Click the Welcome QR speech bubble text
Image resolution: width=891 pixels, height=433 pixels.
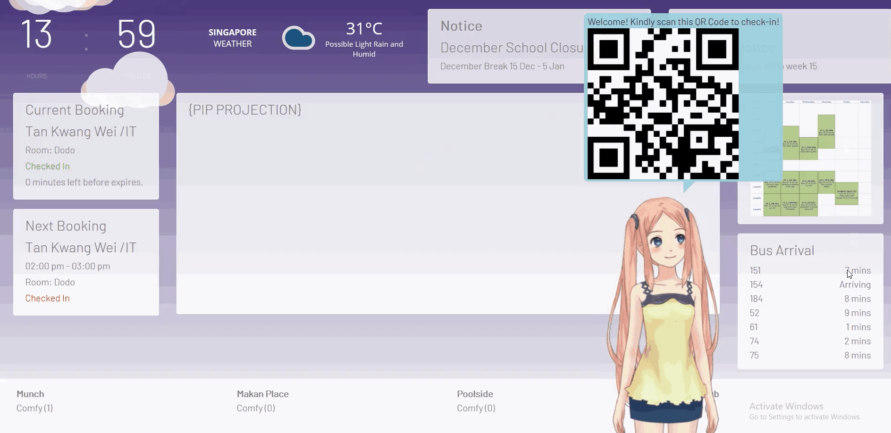point(683,22)
